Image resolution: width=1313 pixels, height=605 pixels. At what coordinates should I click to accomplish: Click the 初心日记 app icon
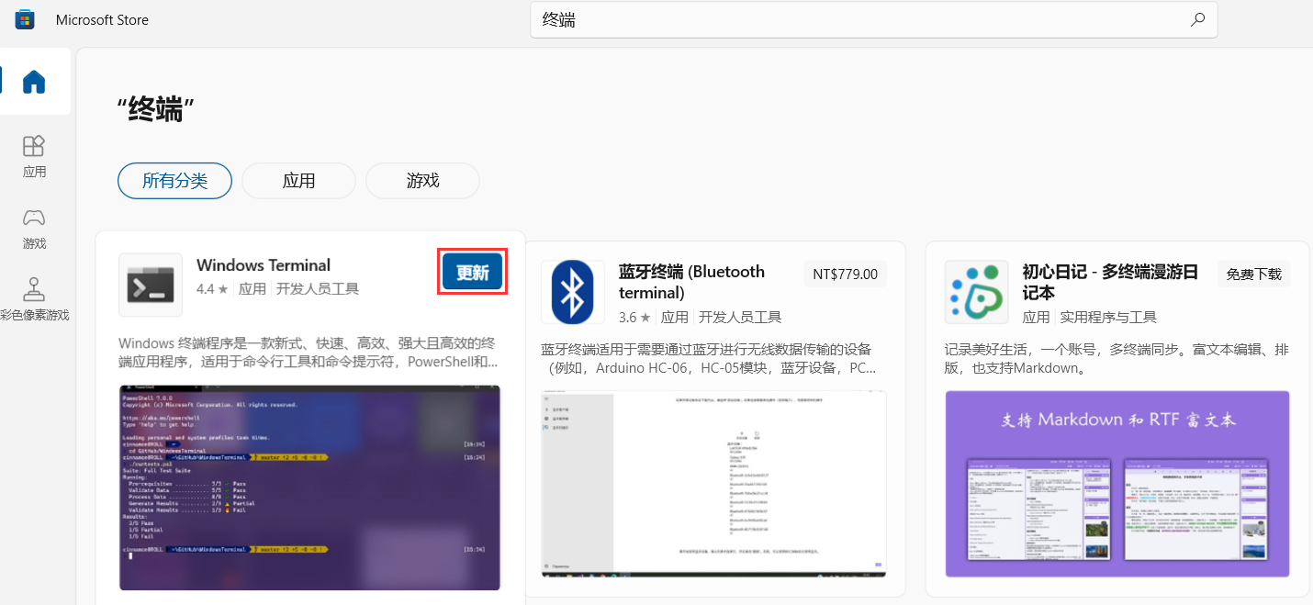click(x=976, y=292)
